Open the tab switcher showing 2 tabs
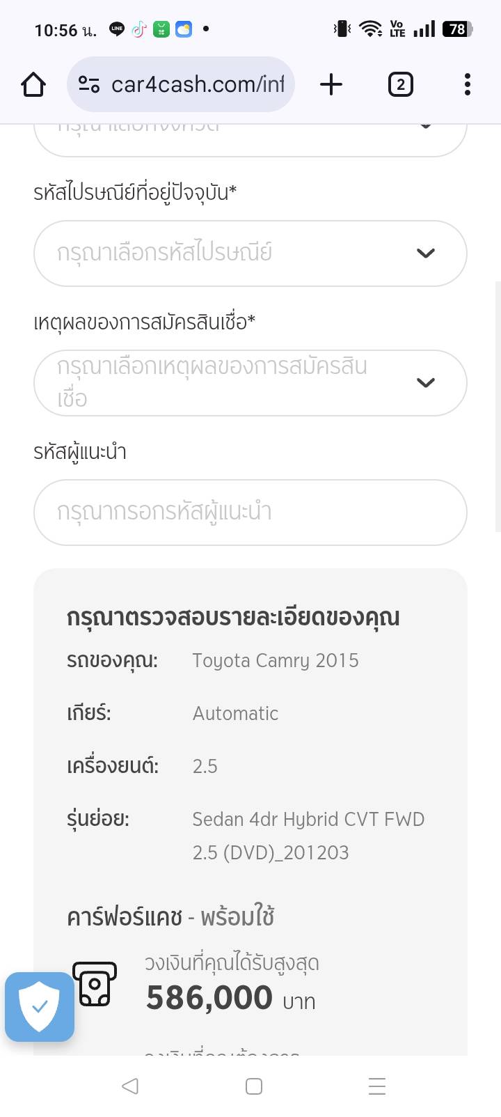 [400, 85]
